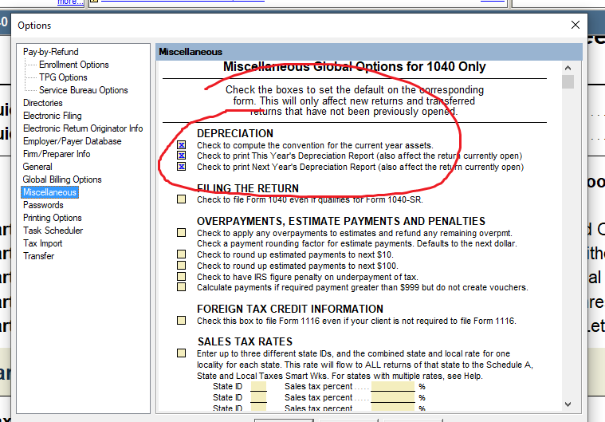Screen dimensions: 605x422
Task: Click the scrollbar up arrow in Miscellaneous panel
Action: pyautogui.click(x=568, y=68)
